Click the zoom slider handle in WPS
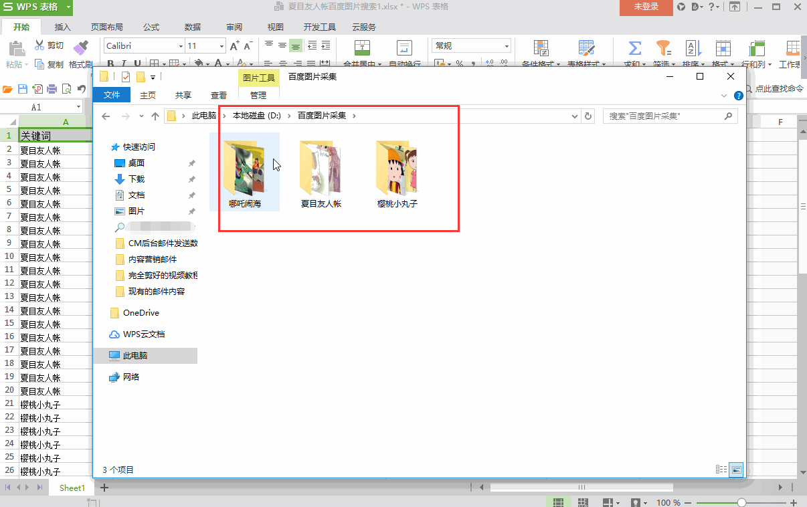 point(741,502)
